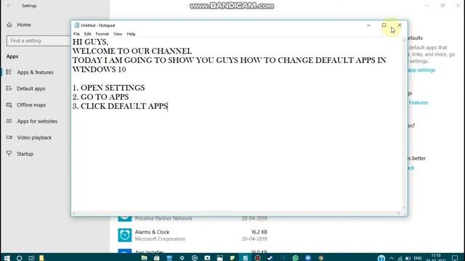Focus the Find a setting search box
The height and width of the screenshot is (261, 465).
(x=39, y=41)
